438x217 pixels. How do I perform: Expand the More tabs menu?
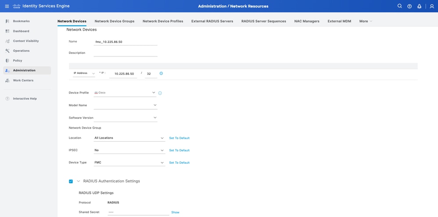tap(366, 21)
